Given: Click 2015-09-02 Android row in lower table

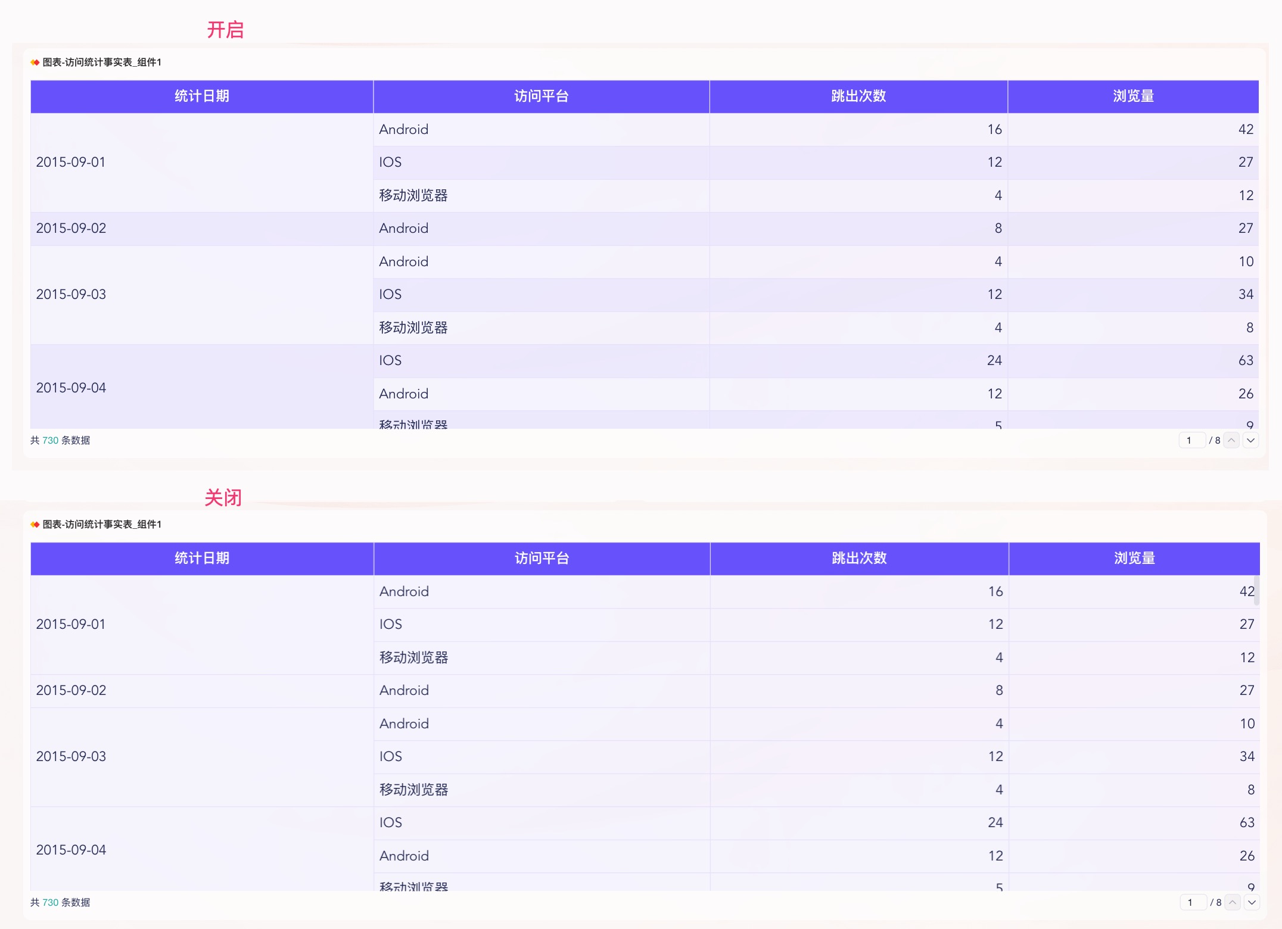Looking at the screenshot, I should [x=645, y=691].
